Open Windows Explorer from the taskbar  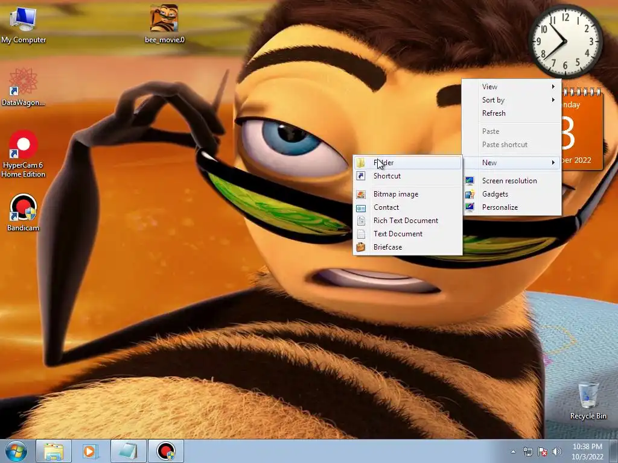coord(54,451)
